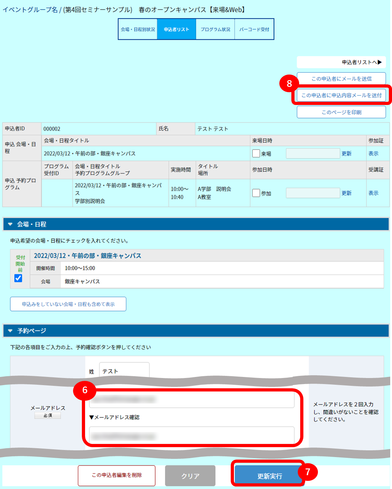The width and height of the screenshot is (392, 489).
Task: Go back via 申込者リストへ button
Action: pos(341,62)
